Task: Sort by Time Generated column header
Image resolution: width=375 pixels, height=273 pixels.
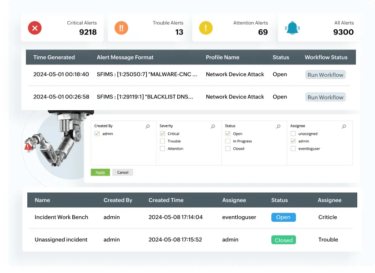Action: pos(54,57)
